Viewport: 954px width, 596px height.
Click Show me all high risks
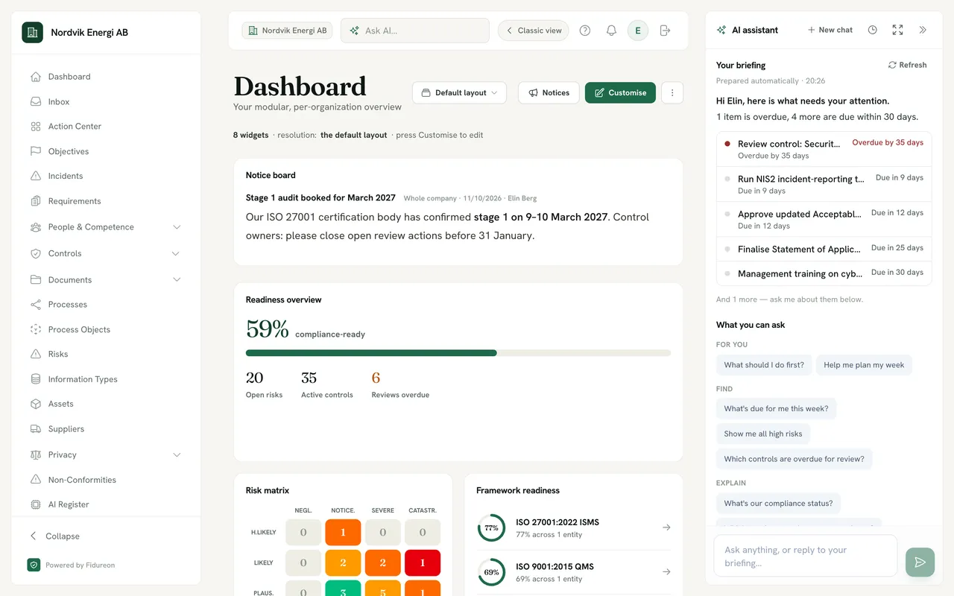click(x=763, y=434)
